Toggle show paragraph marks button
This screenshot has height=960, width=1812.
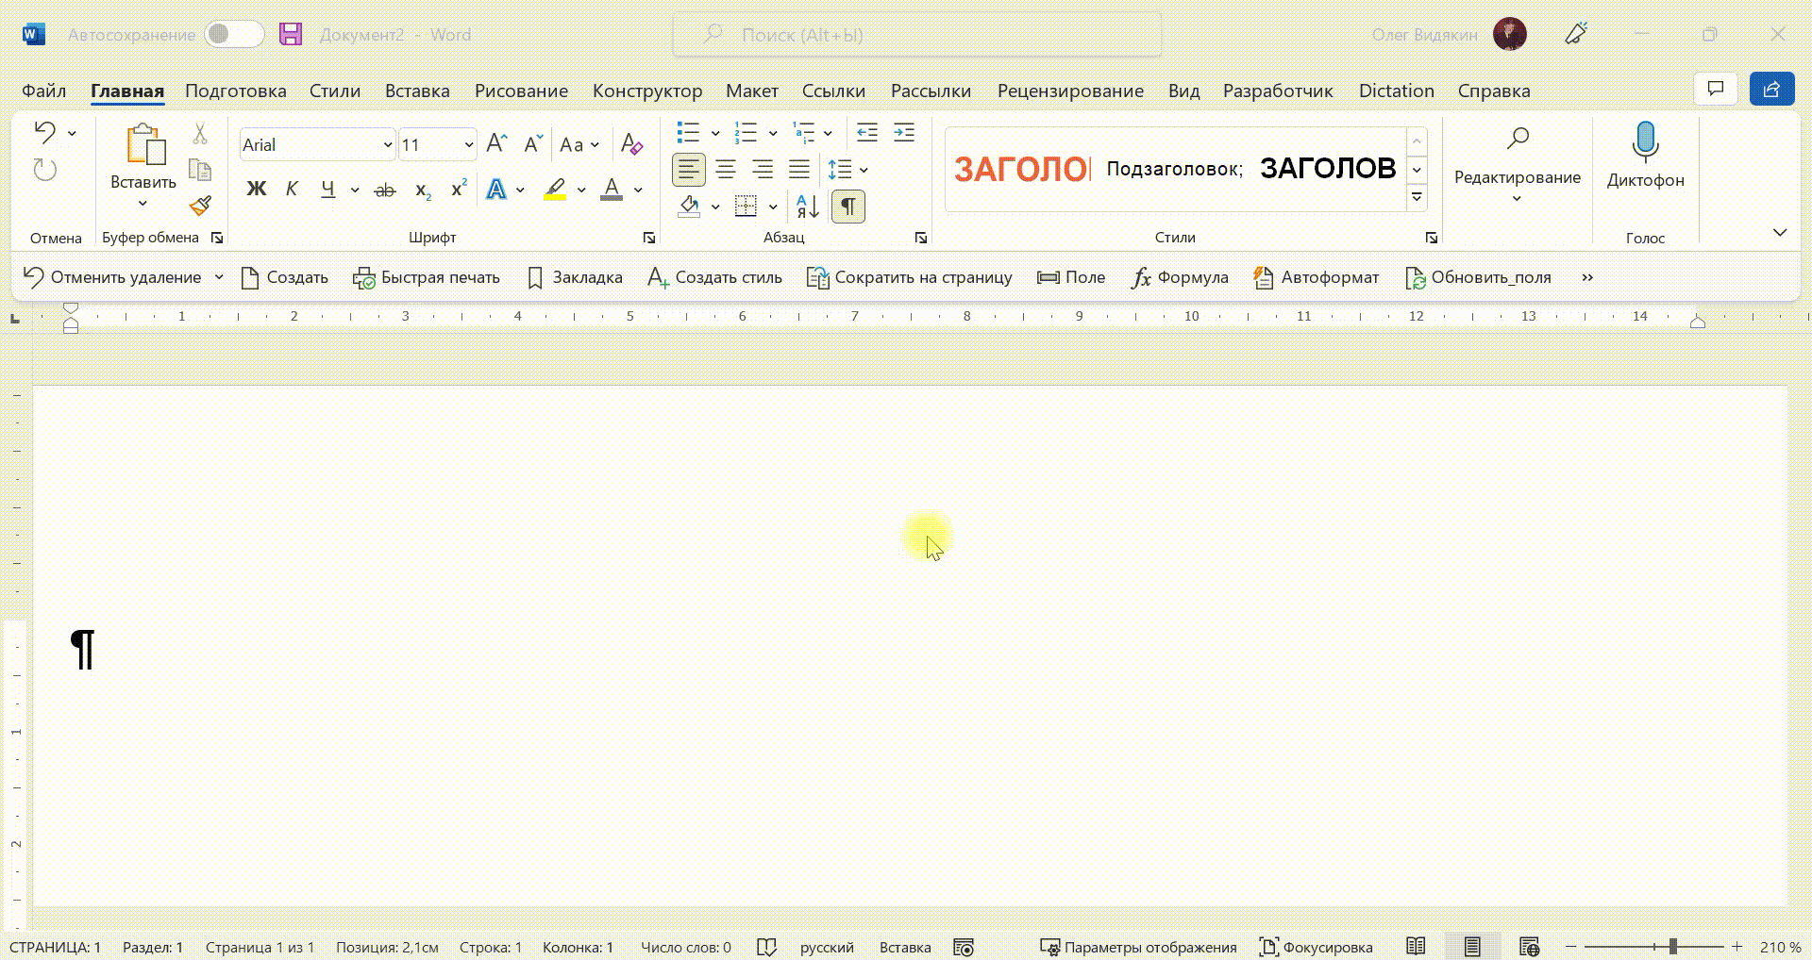[x=848, y=207]
